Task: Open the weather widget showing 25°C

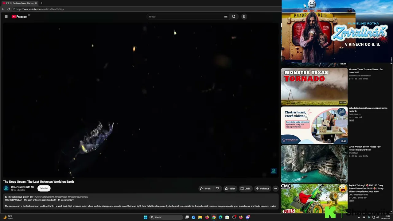Action: [x=7, y=217]
